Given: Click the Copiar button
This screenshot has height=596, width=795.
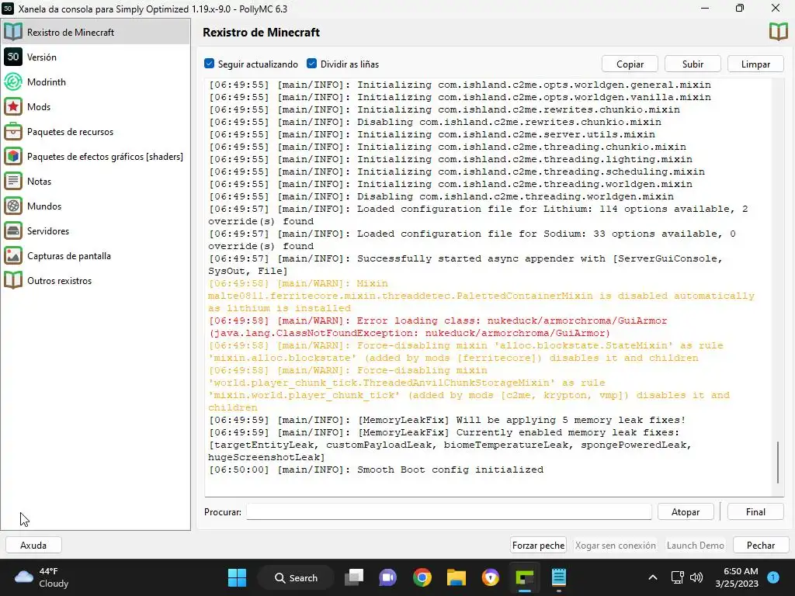Looking at the screenshot, I should pyautogui.click(x=630, y=64).
